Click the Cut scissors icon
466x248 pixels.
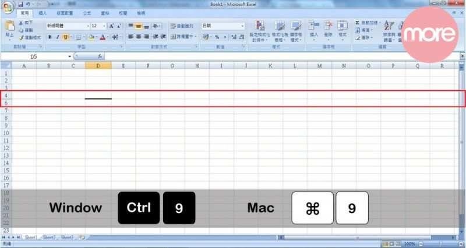(x=21, y=23)
